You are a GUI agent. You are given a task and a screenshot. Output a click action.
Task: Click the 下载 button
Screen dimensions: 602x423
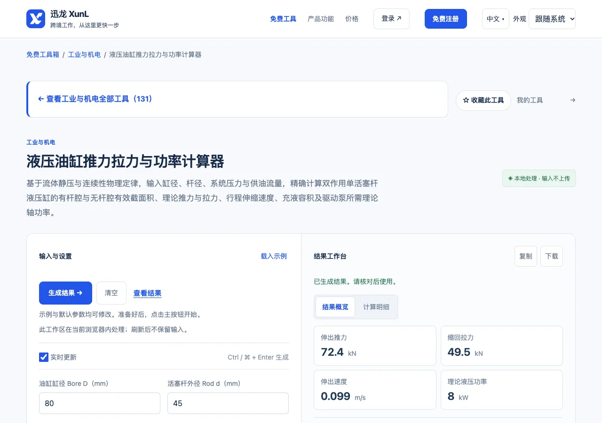(x=552, y=256)
